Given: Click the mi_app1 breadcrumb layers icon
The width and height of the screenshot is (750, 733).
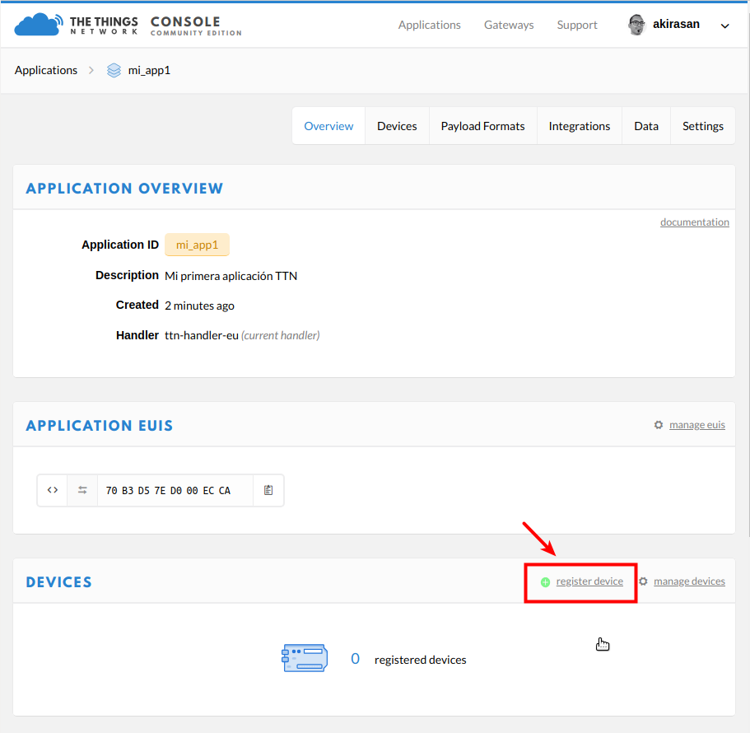Looking at the screenshot, I should (114, 70).
